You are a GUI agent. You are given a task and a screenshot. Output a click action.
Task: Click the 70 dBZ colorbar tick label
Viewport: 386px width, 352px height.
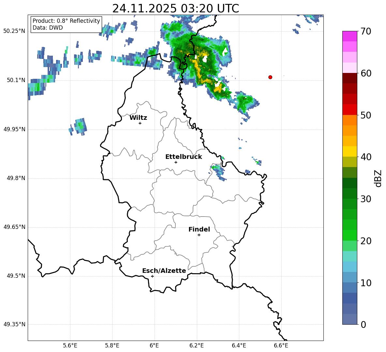(366, 32)
